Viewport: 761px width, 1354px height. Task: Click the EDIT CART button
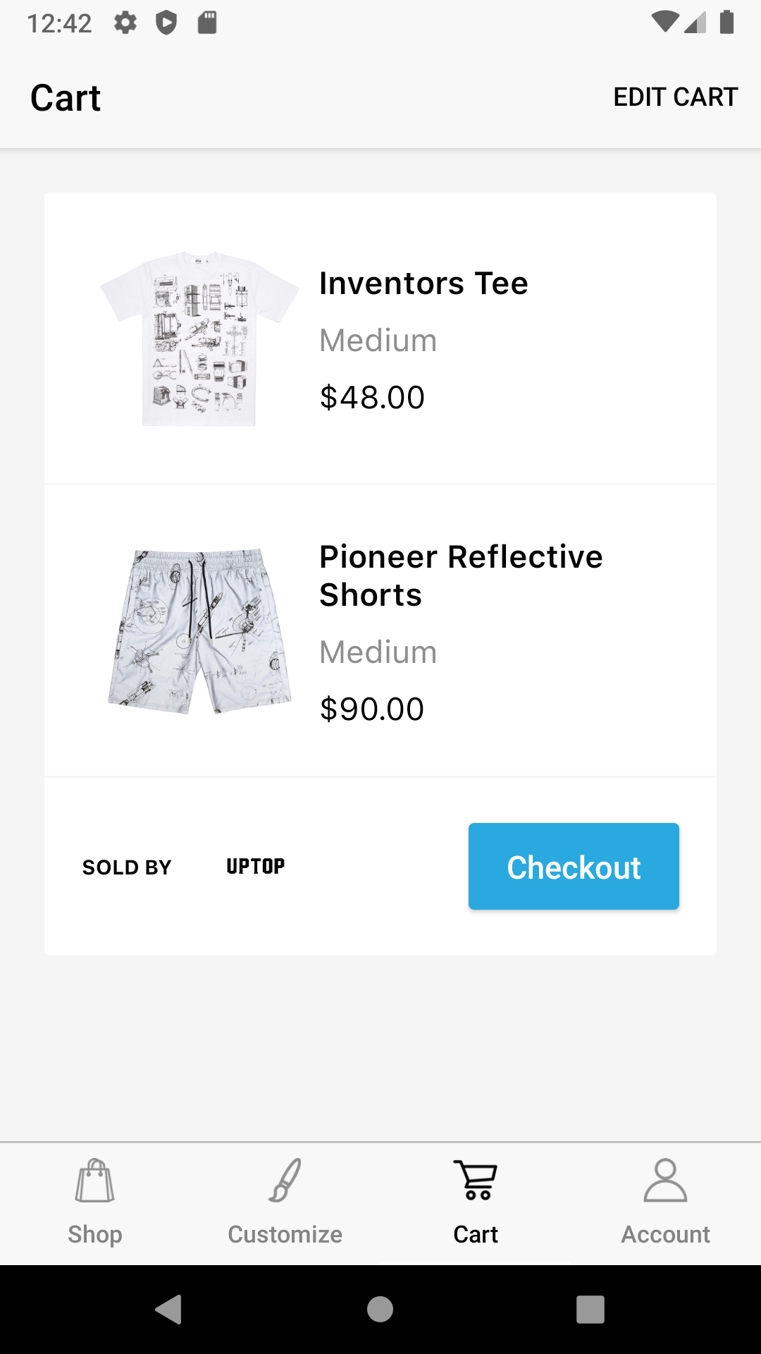point(675,97)
